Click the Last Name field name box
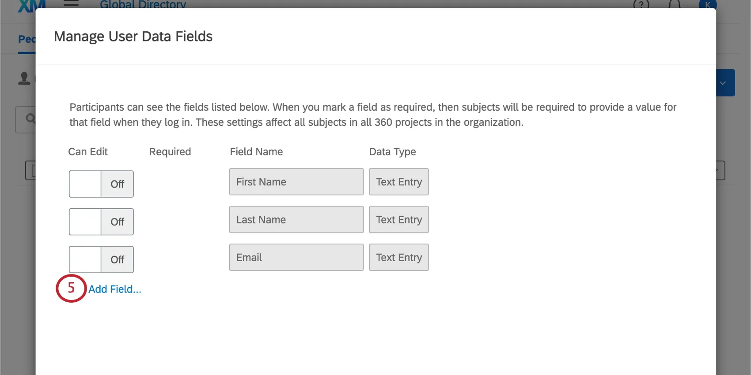 (296, 220)
